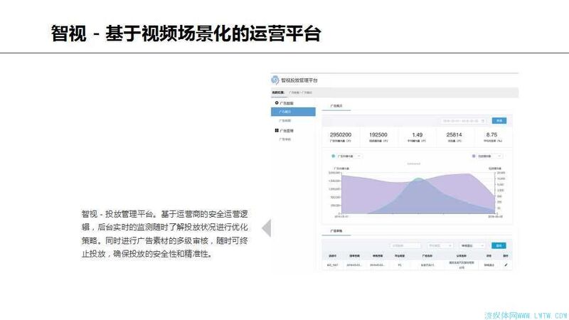
Task: Click the purple legend dot at chart right
Action: click(474, 155)
